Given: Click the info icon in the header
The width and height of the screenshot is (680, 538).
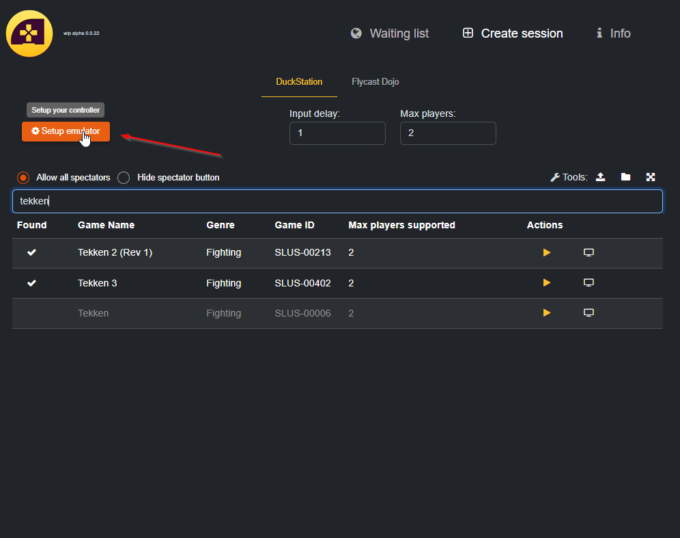Looking at the screenshot, I should [599, 33].
